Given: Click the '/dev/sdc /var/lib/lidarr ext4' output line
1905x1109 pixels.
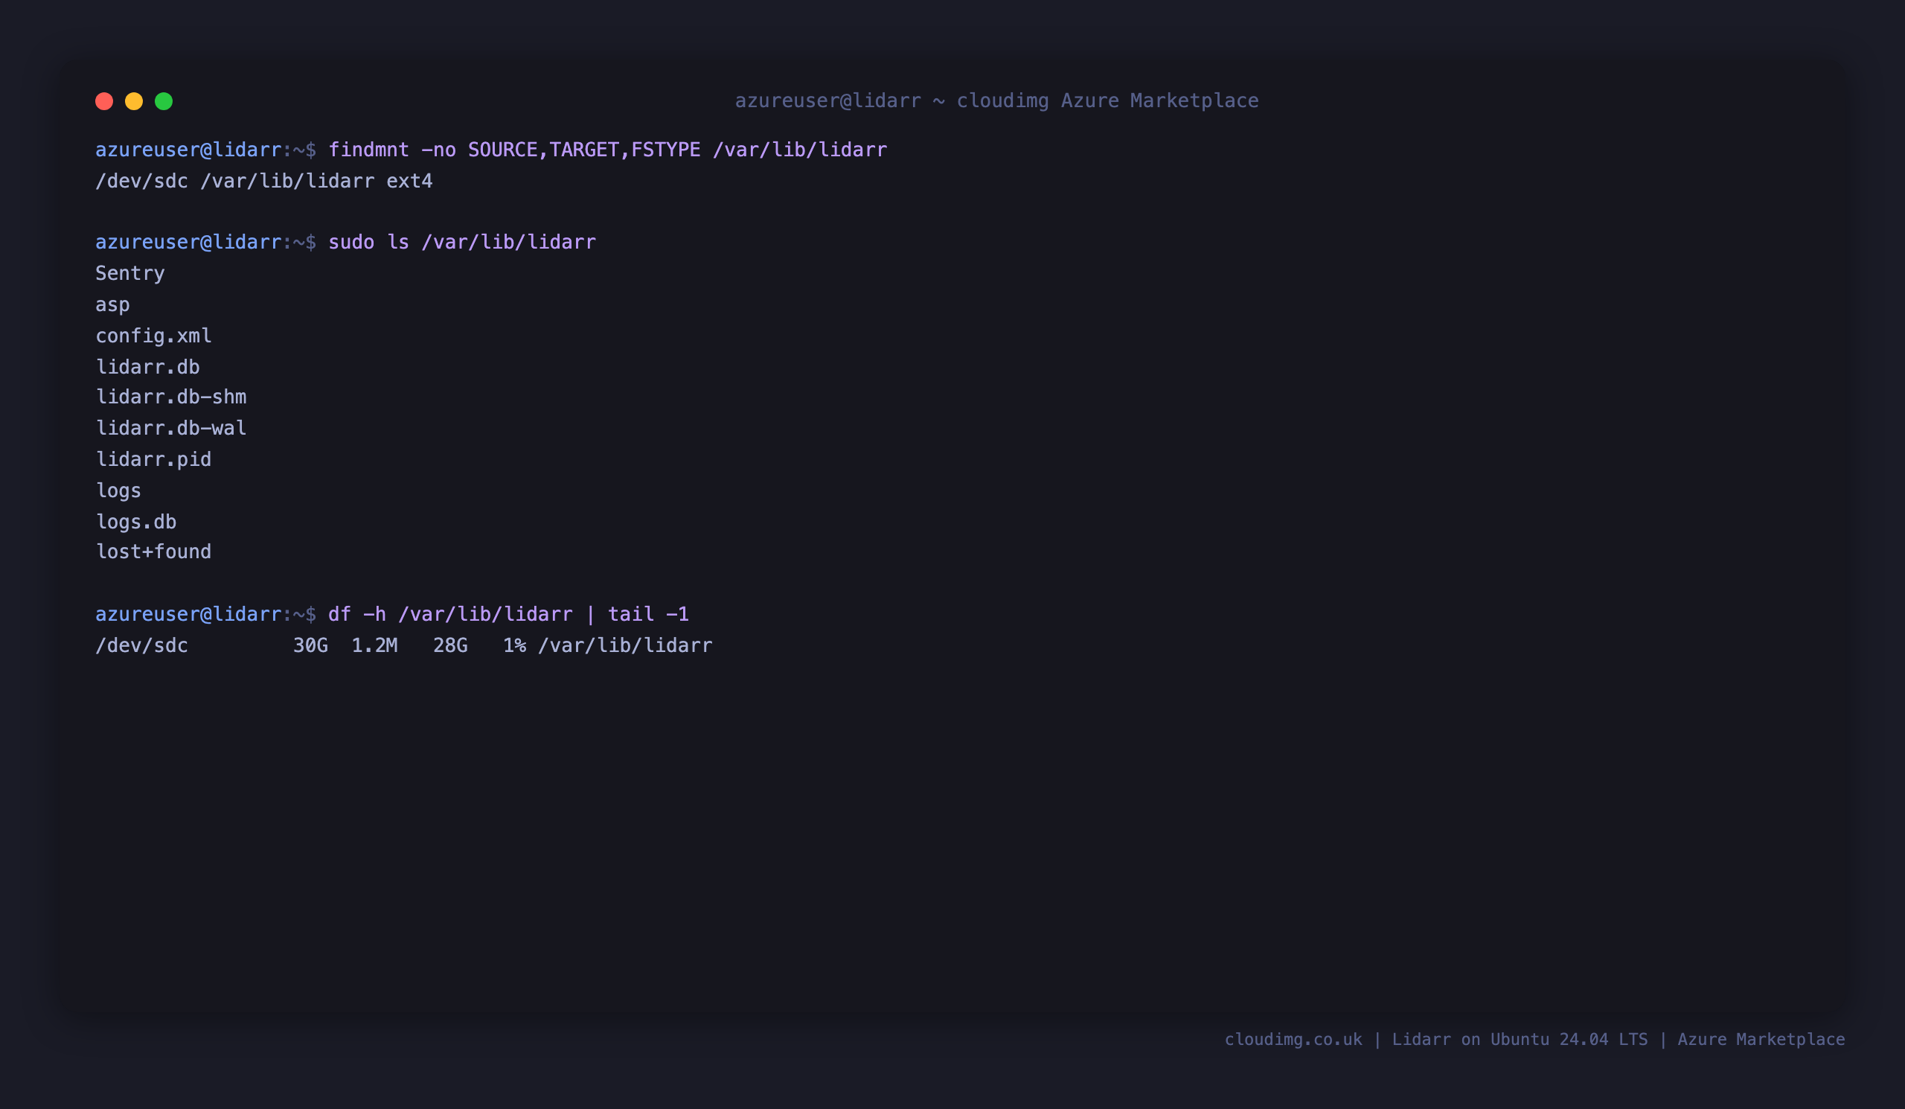Looking at the screenshot, I should coord(264,182).
